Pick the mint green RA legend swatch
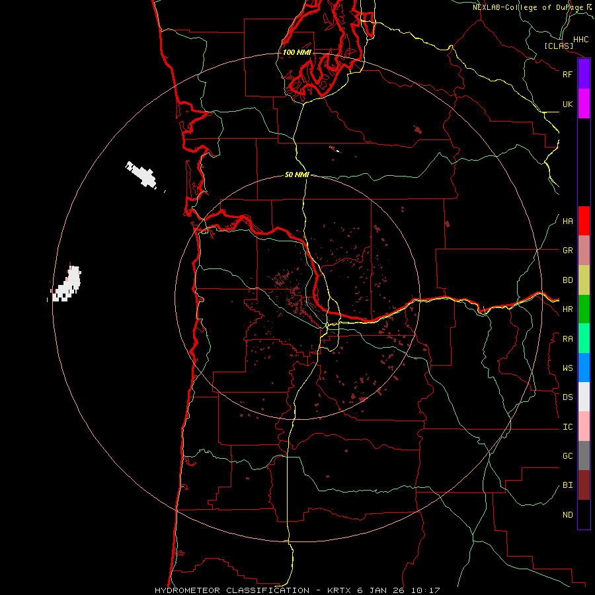The width and height of the screenshot is (595, 595). [584, 338]
